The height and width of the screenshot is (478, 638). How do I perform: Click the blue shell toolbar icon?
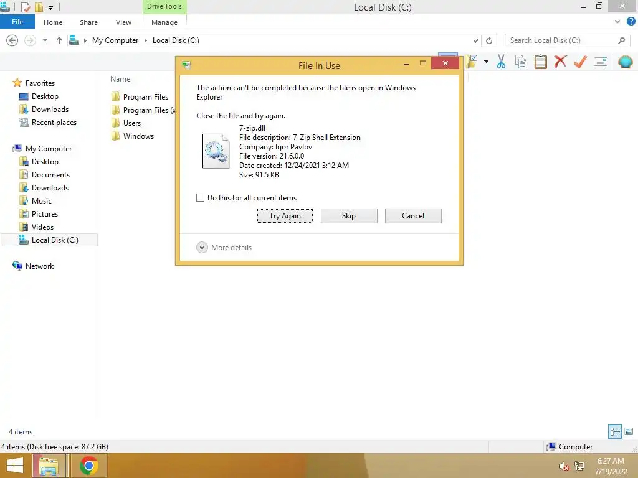click(626, 62)
